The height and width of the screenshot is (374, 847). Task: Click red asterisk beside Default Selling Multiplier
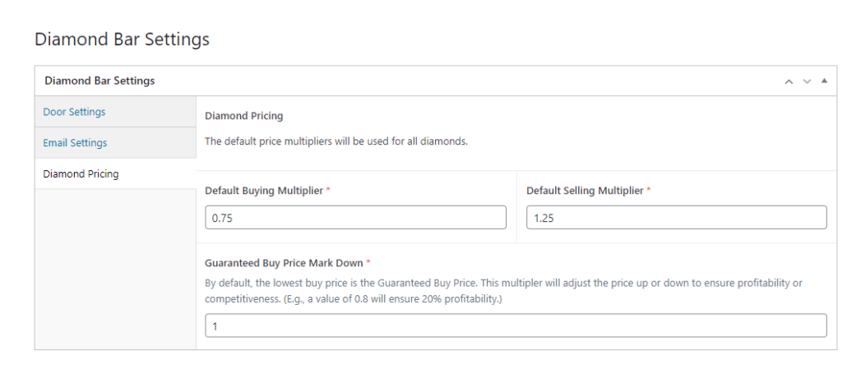(x=649, y=191)
